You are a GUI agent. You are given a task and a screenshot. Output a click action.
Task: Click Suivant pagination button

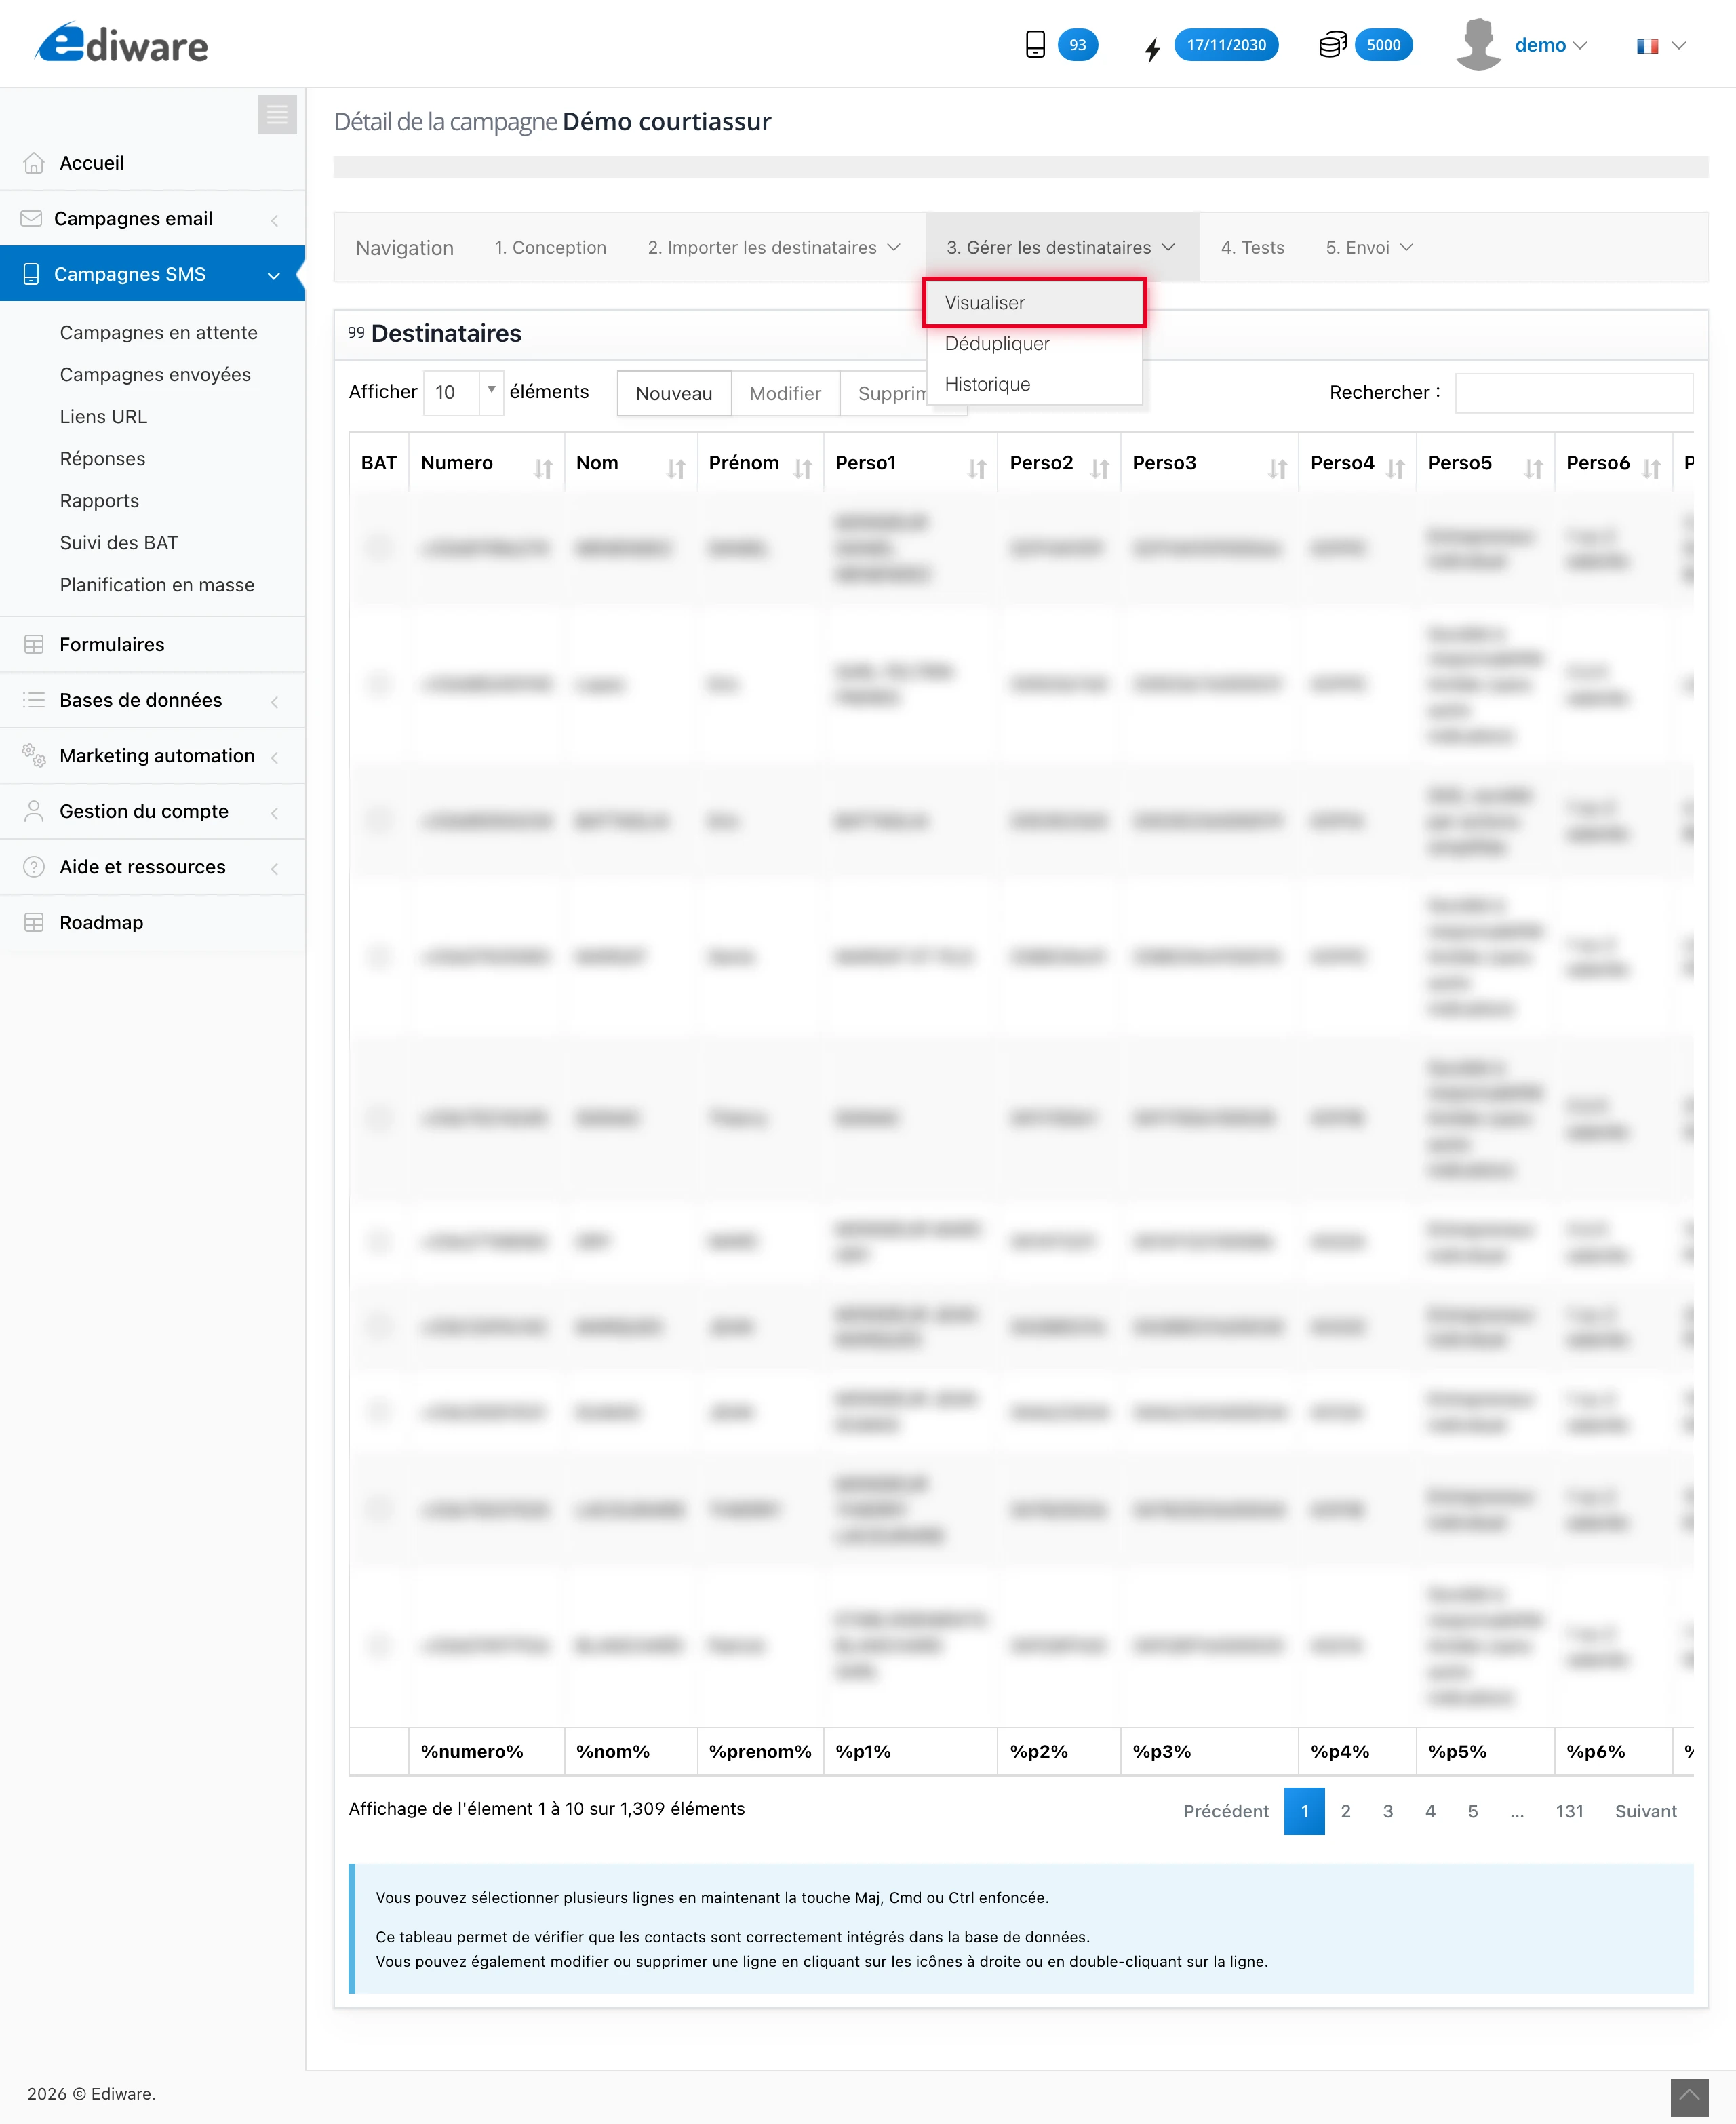(x=1645, y=1811)
